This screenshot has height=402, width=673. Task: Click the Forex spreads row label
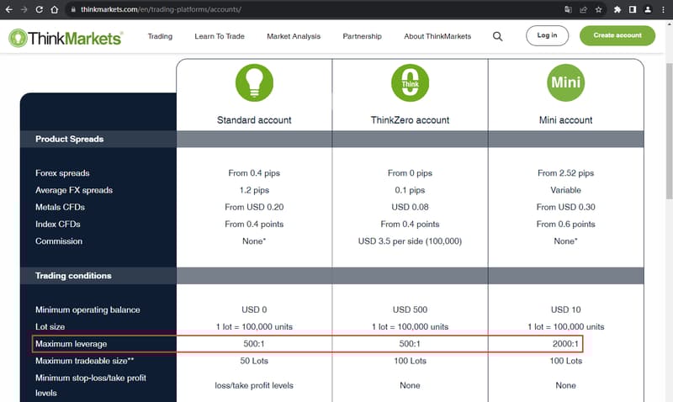click(x=62, y=173)
